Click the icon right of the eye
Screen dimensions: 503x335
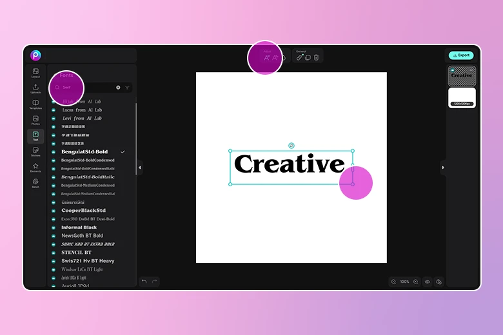439,282
